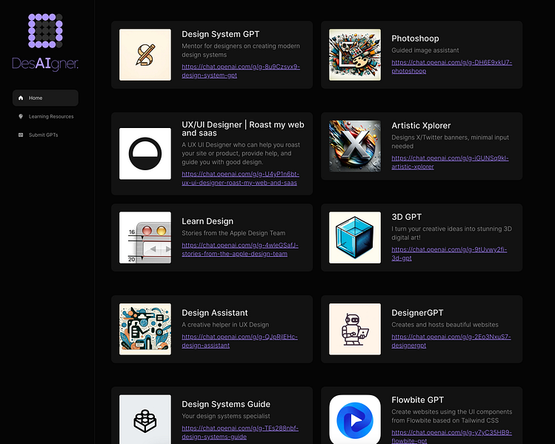Image resolution: width=555 pixels, height=444 pixels.
Task: Click the DesAIgner dotted square logo
Action: point(45,31)
